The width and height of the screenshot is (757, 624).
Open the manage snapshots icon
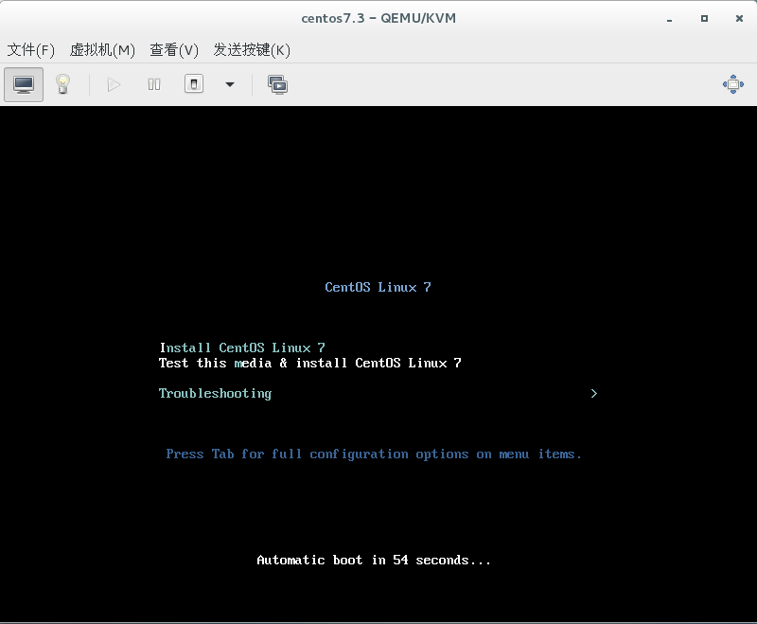277,85
